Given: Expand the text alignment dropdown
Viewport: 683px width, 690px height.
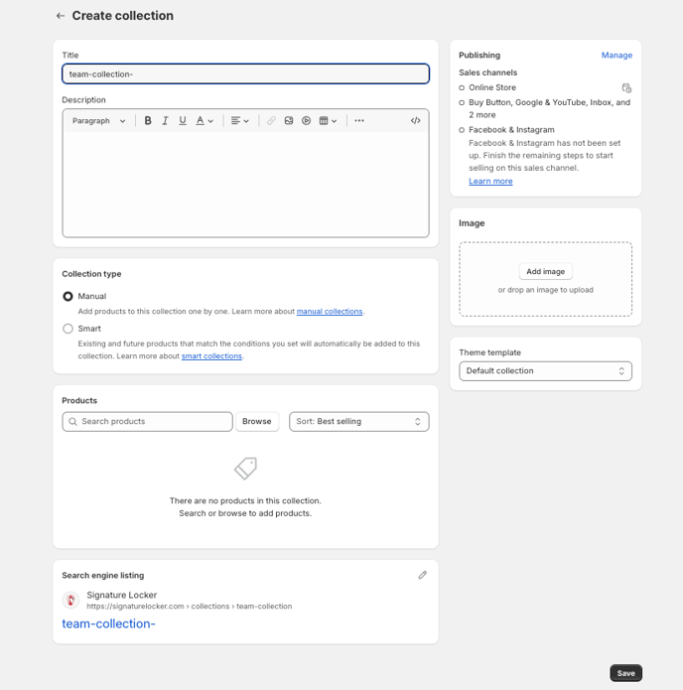Looking at the screenshot, I should tap(240, 121).
